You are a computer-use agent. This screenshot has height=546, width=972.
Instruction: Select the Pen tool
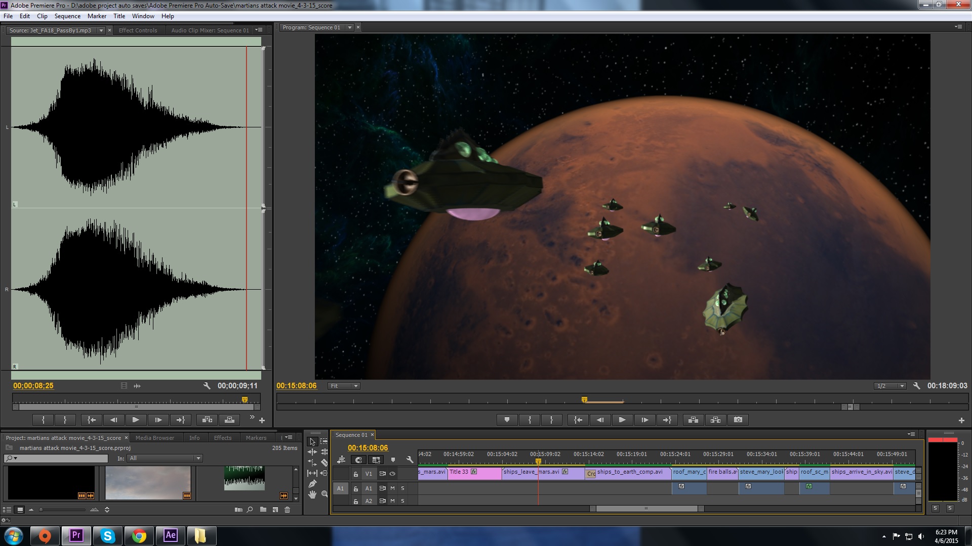coord(312,484)
